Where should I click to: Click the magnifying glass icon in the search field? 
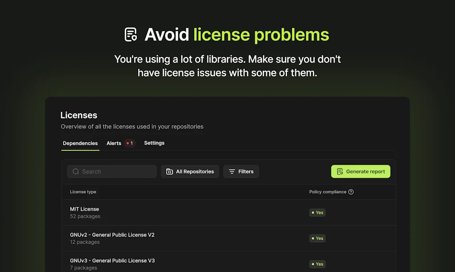(76, 171)
